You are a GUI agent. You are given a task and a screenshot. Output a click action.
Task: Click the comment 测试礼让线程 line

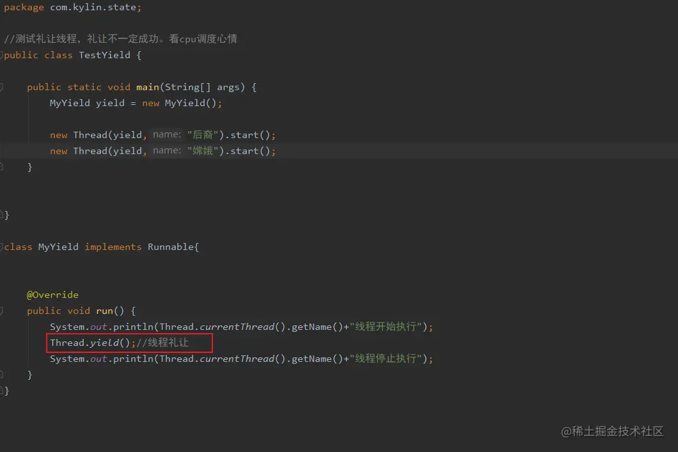click(121, 39)
